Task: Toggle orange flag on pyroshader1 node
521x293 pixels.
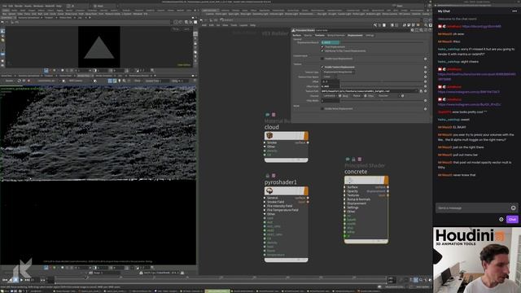Action: click(306, 190)
